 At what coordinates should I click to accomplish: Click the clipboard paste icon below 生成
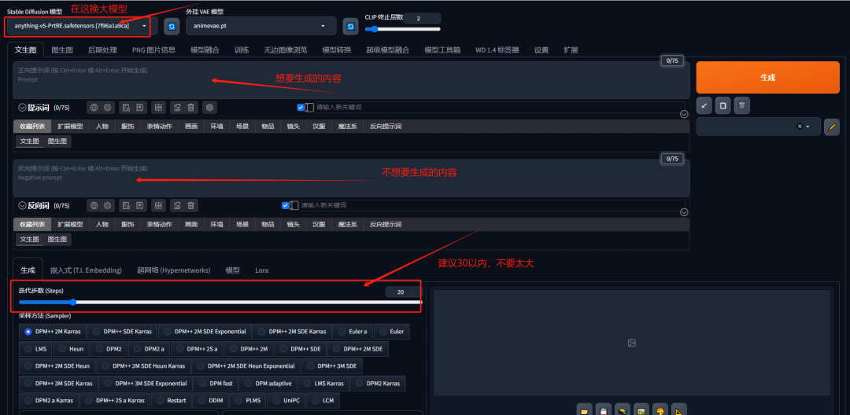point(723,105)
